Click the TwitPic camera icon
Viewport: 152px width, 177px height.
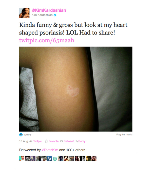[21, 135]
